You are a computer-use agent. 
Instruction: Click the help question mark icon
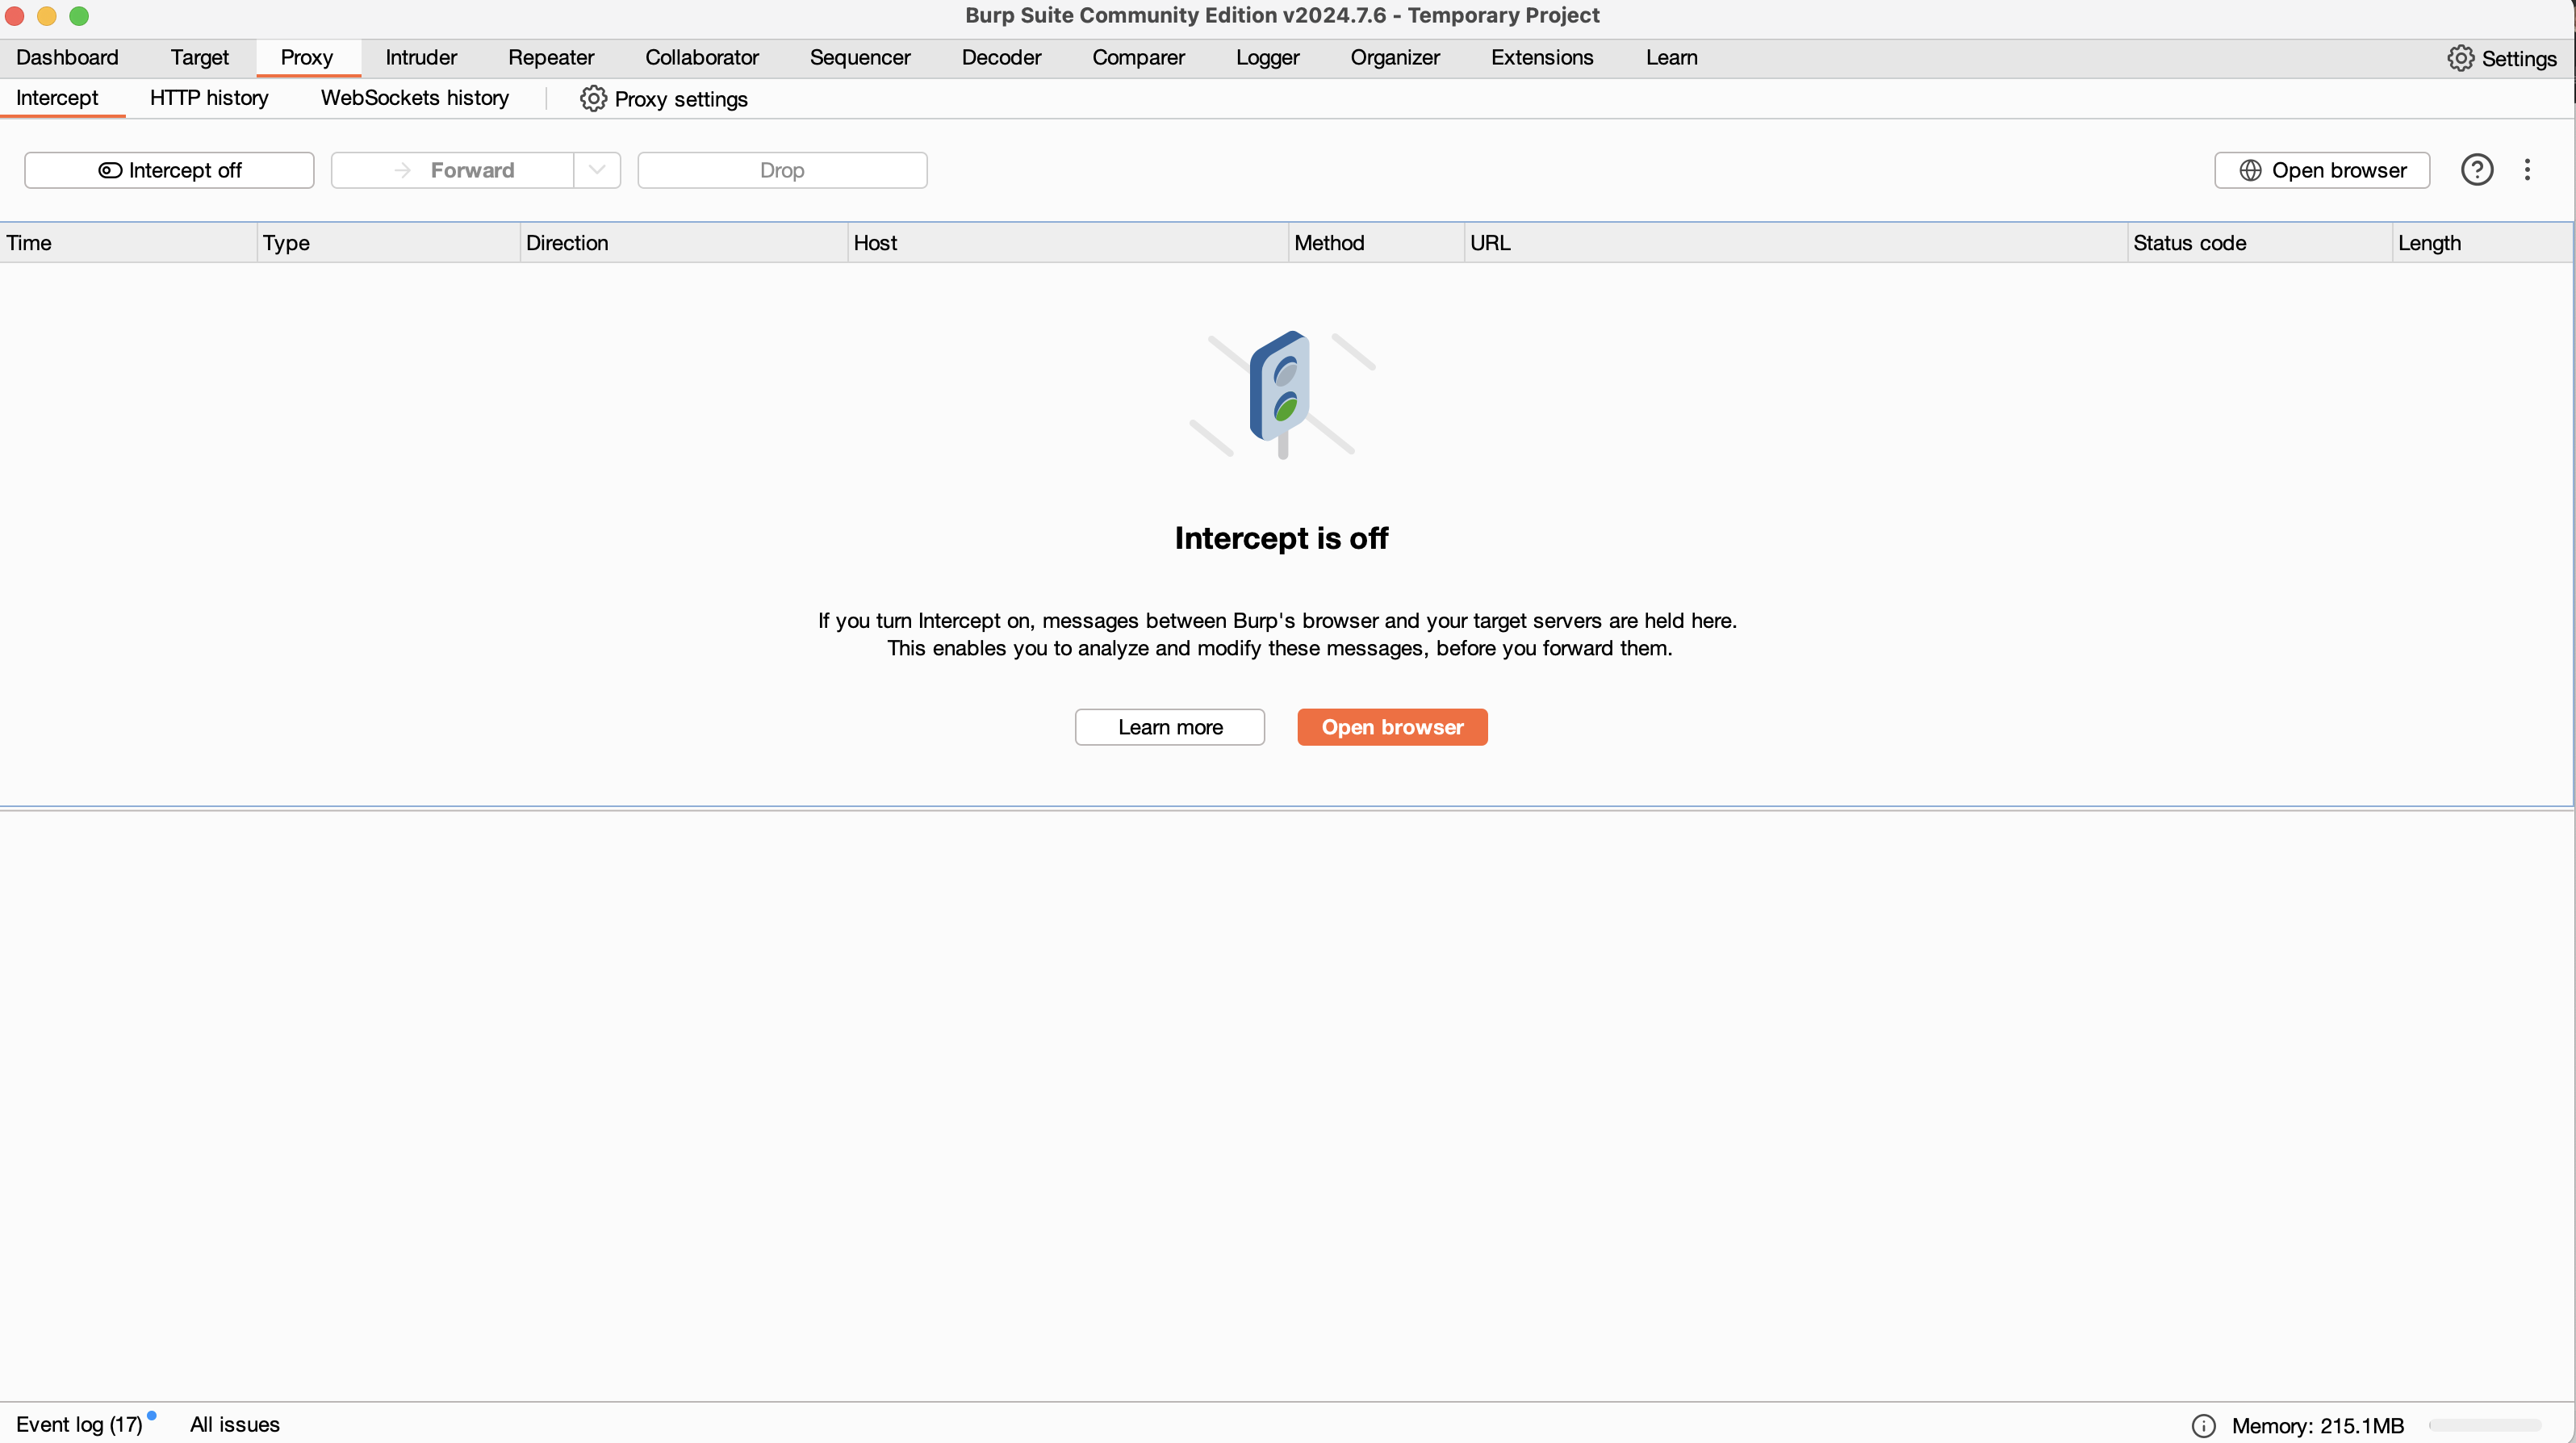click(x=2476, y=170)
